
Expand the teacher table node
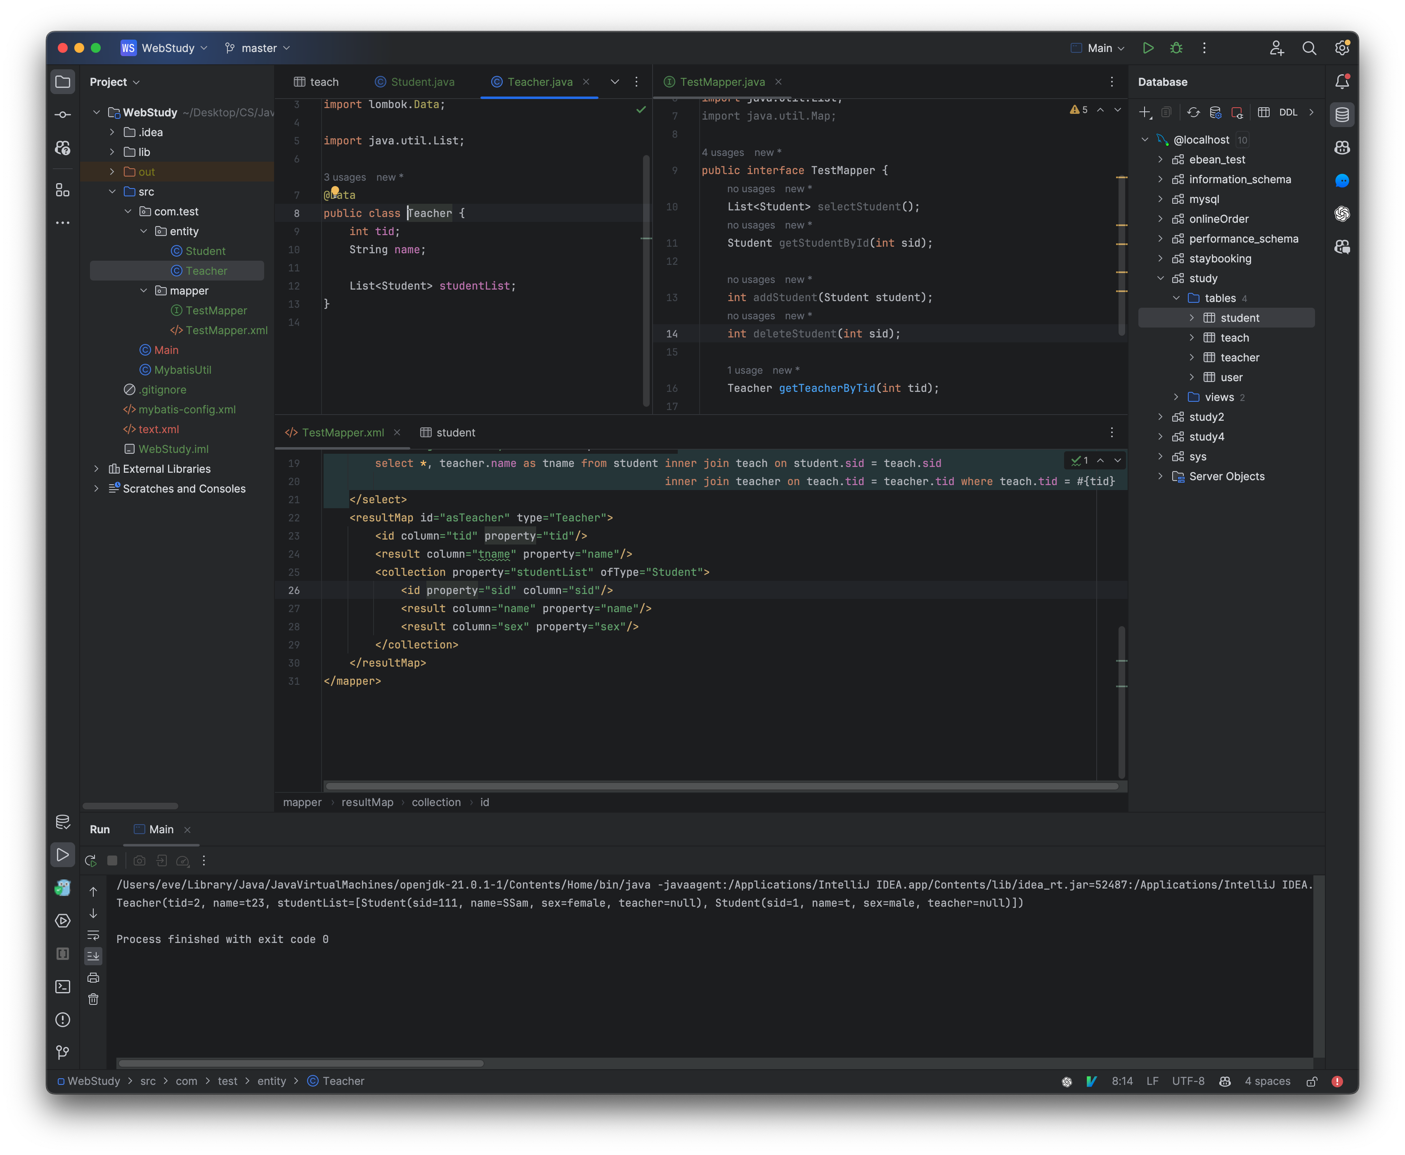click(x=1192, y=357)
